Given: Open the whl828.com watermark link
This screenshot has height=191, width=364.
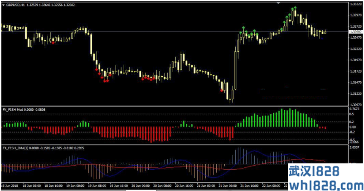Looking at the screenshot, I should click(325, 184).
